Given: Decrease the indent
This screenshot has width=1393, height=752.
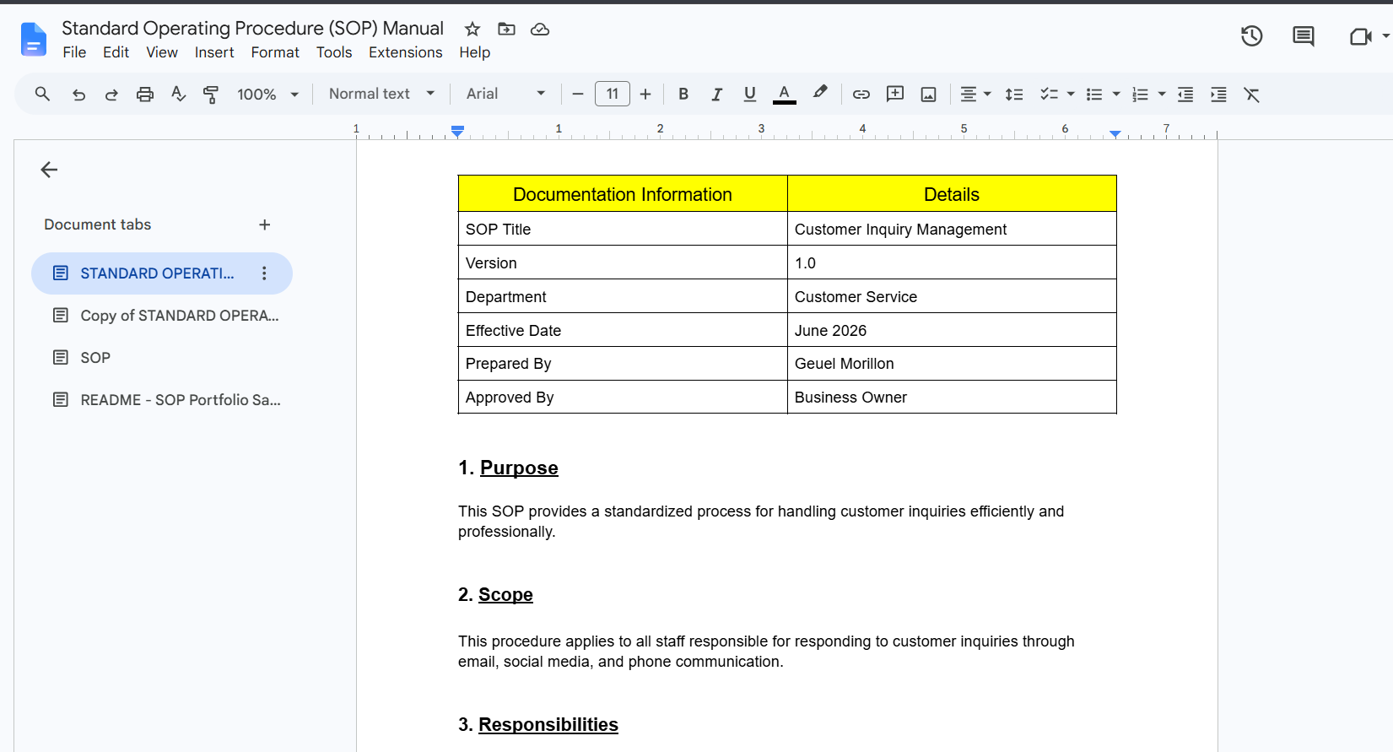Looking at the screenshot, I should coord(1185,95).
